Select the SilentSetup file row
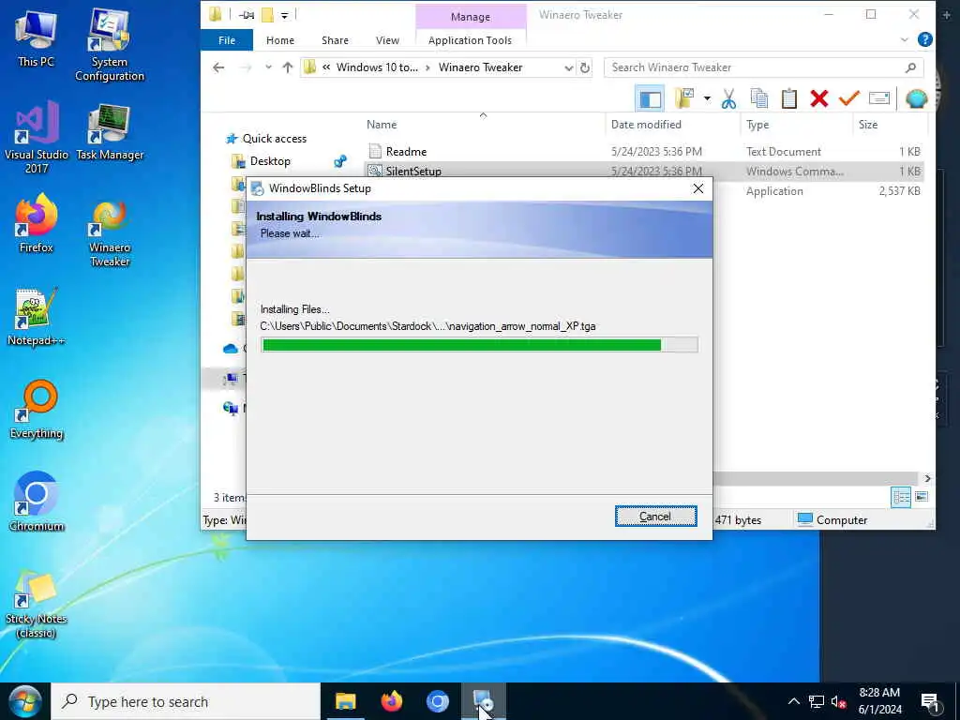Image resolution: width=960 pixels, height=720 pixels. 644,171
